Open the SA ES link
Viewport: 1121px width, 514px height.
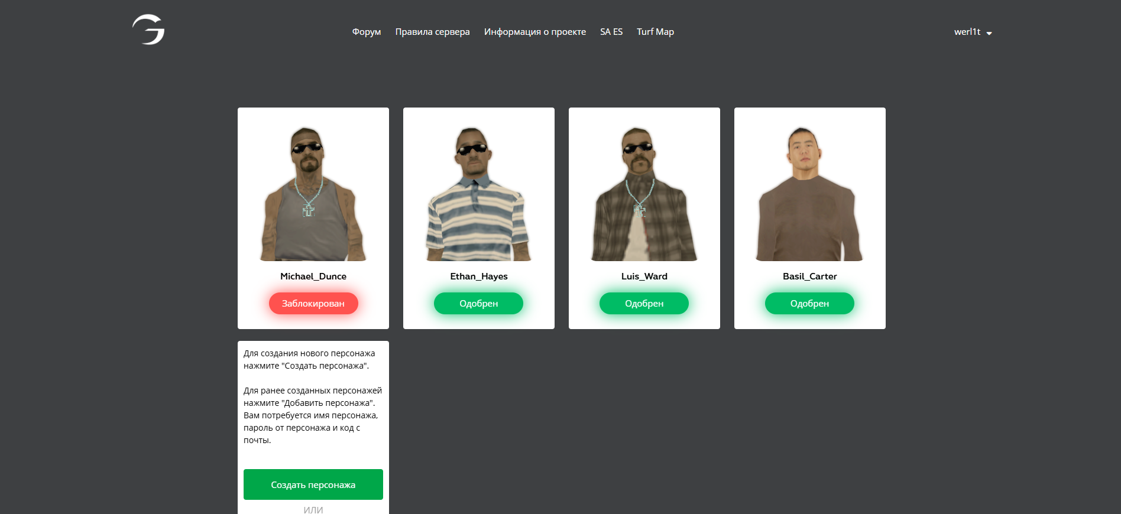coord(611,32)
